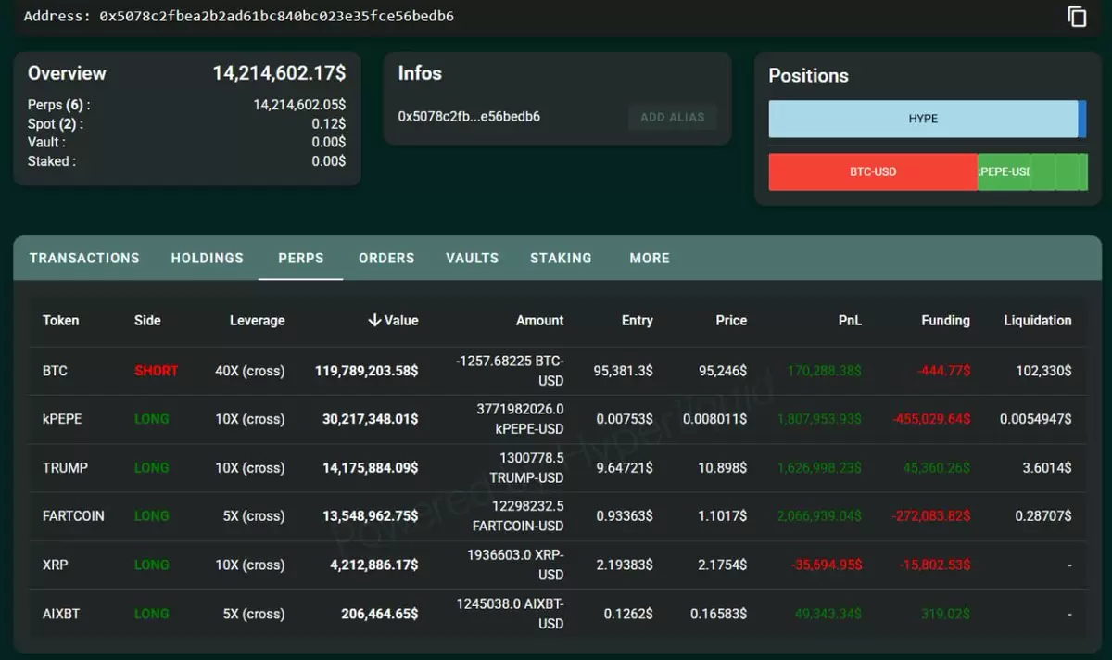Viewport: 1112px width, 660px height.
Task: Click the BTC liquidation price 102,330$
Action: click(1043, 371)
